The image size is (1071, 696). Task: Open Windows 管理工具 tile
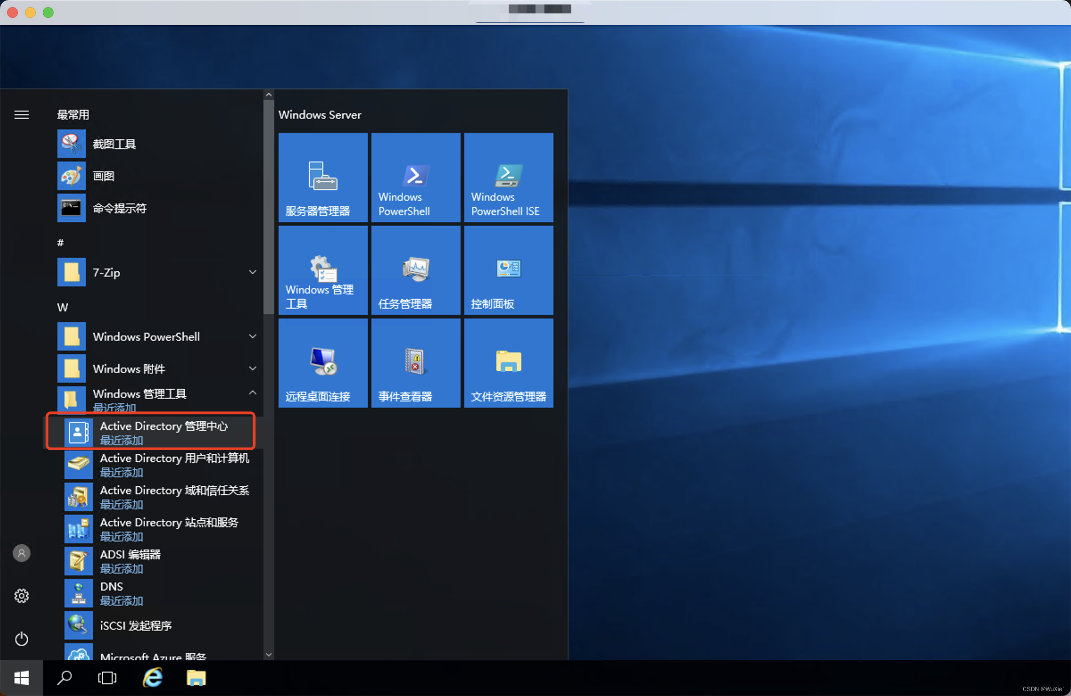click(x=323, y=270)
